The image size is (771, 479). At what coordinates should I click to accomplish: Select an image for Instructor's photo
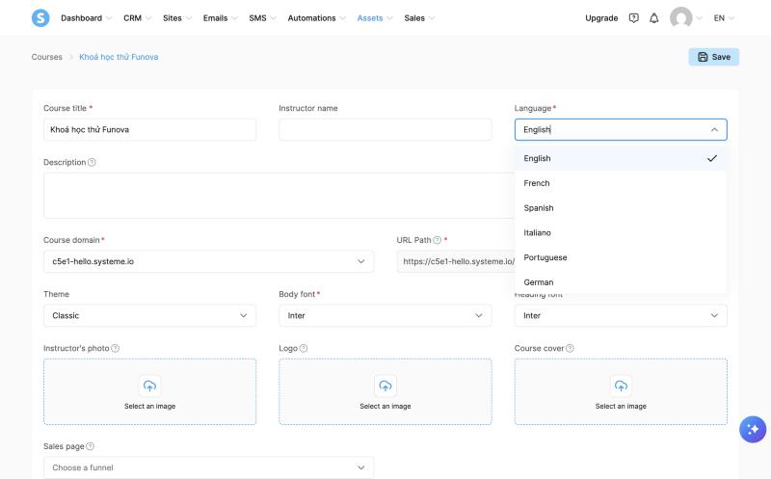[149, 391]
